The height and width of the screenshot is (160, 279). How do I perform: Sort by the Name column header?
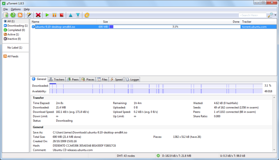[63, 22]
